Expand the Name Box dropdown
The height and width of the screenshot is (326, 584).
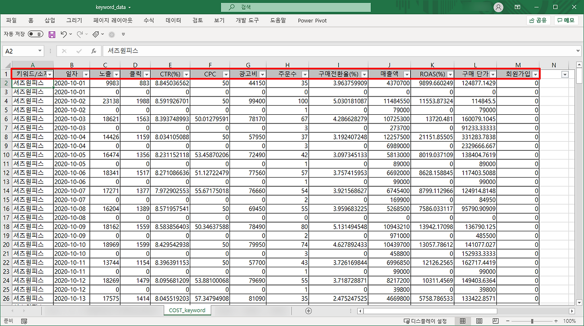coord(40,51)
